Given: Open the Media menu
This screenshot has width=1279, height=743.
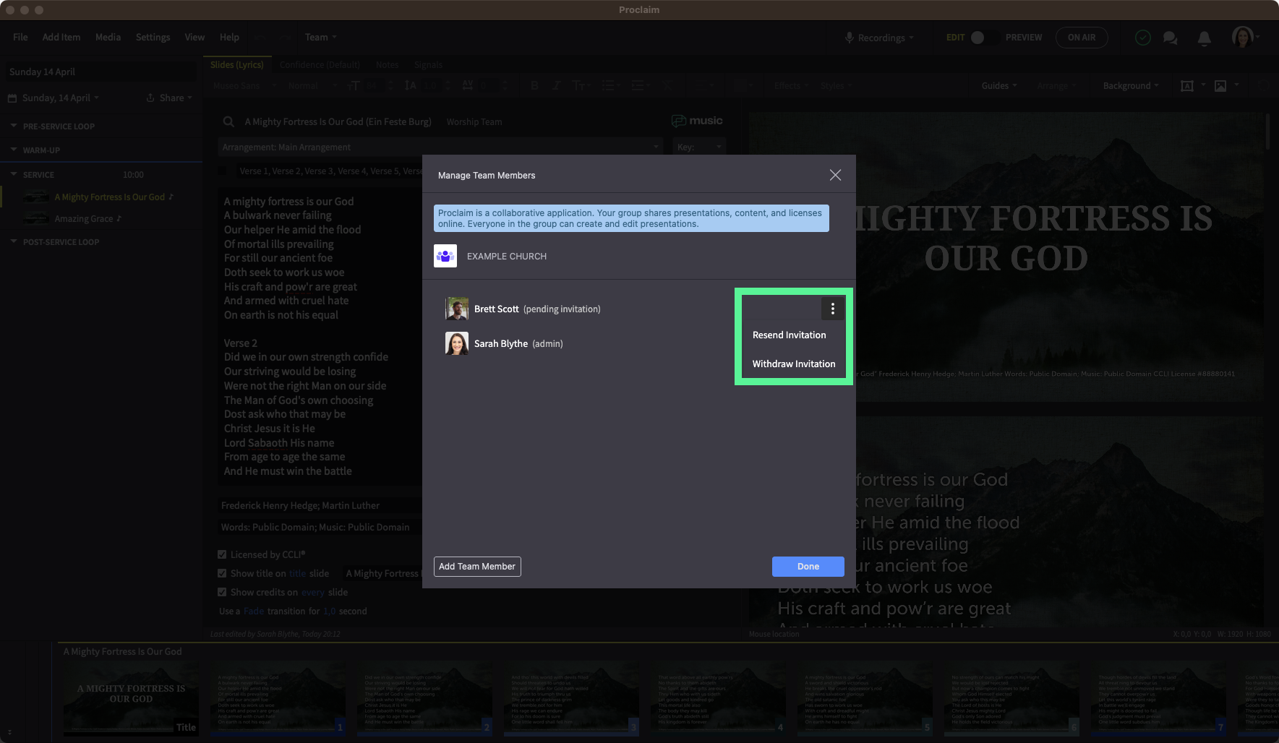Looking at the screenshot, I should pyautogui.click(x=108, y=37).
